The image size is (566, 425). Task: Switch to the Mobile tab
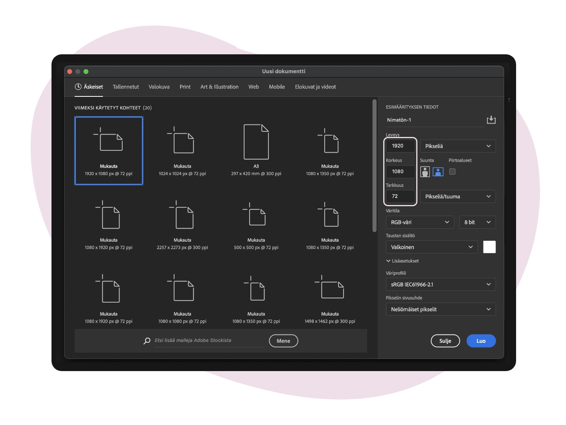click(x=277, y=87)
